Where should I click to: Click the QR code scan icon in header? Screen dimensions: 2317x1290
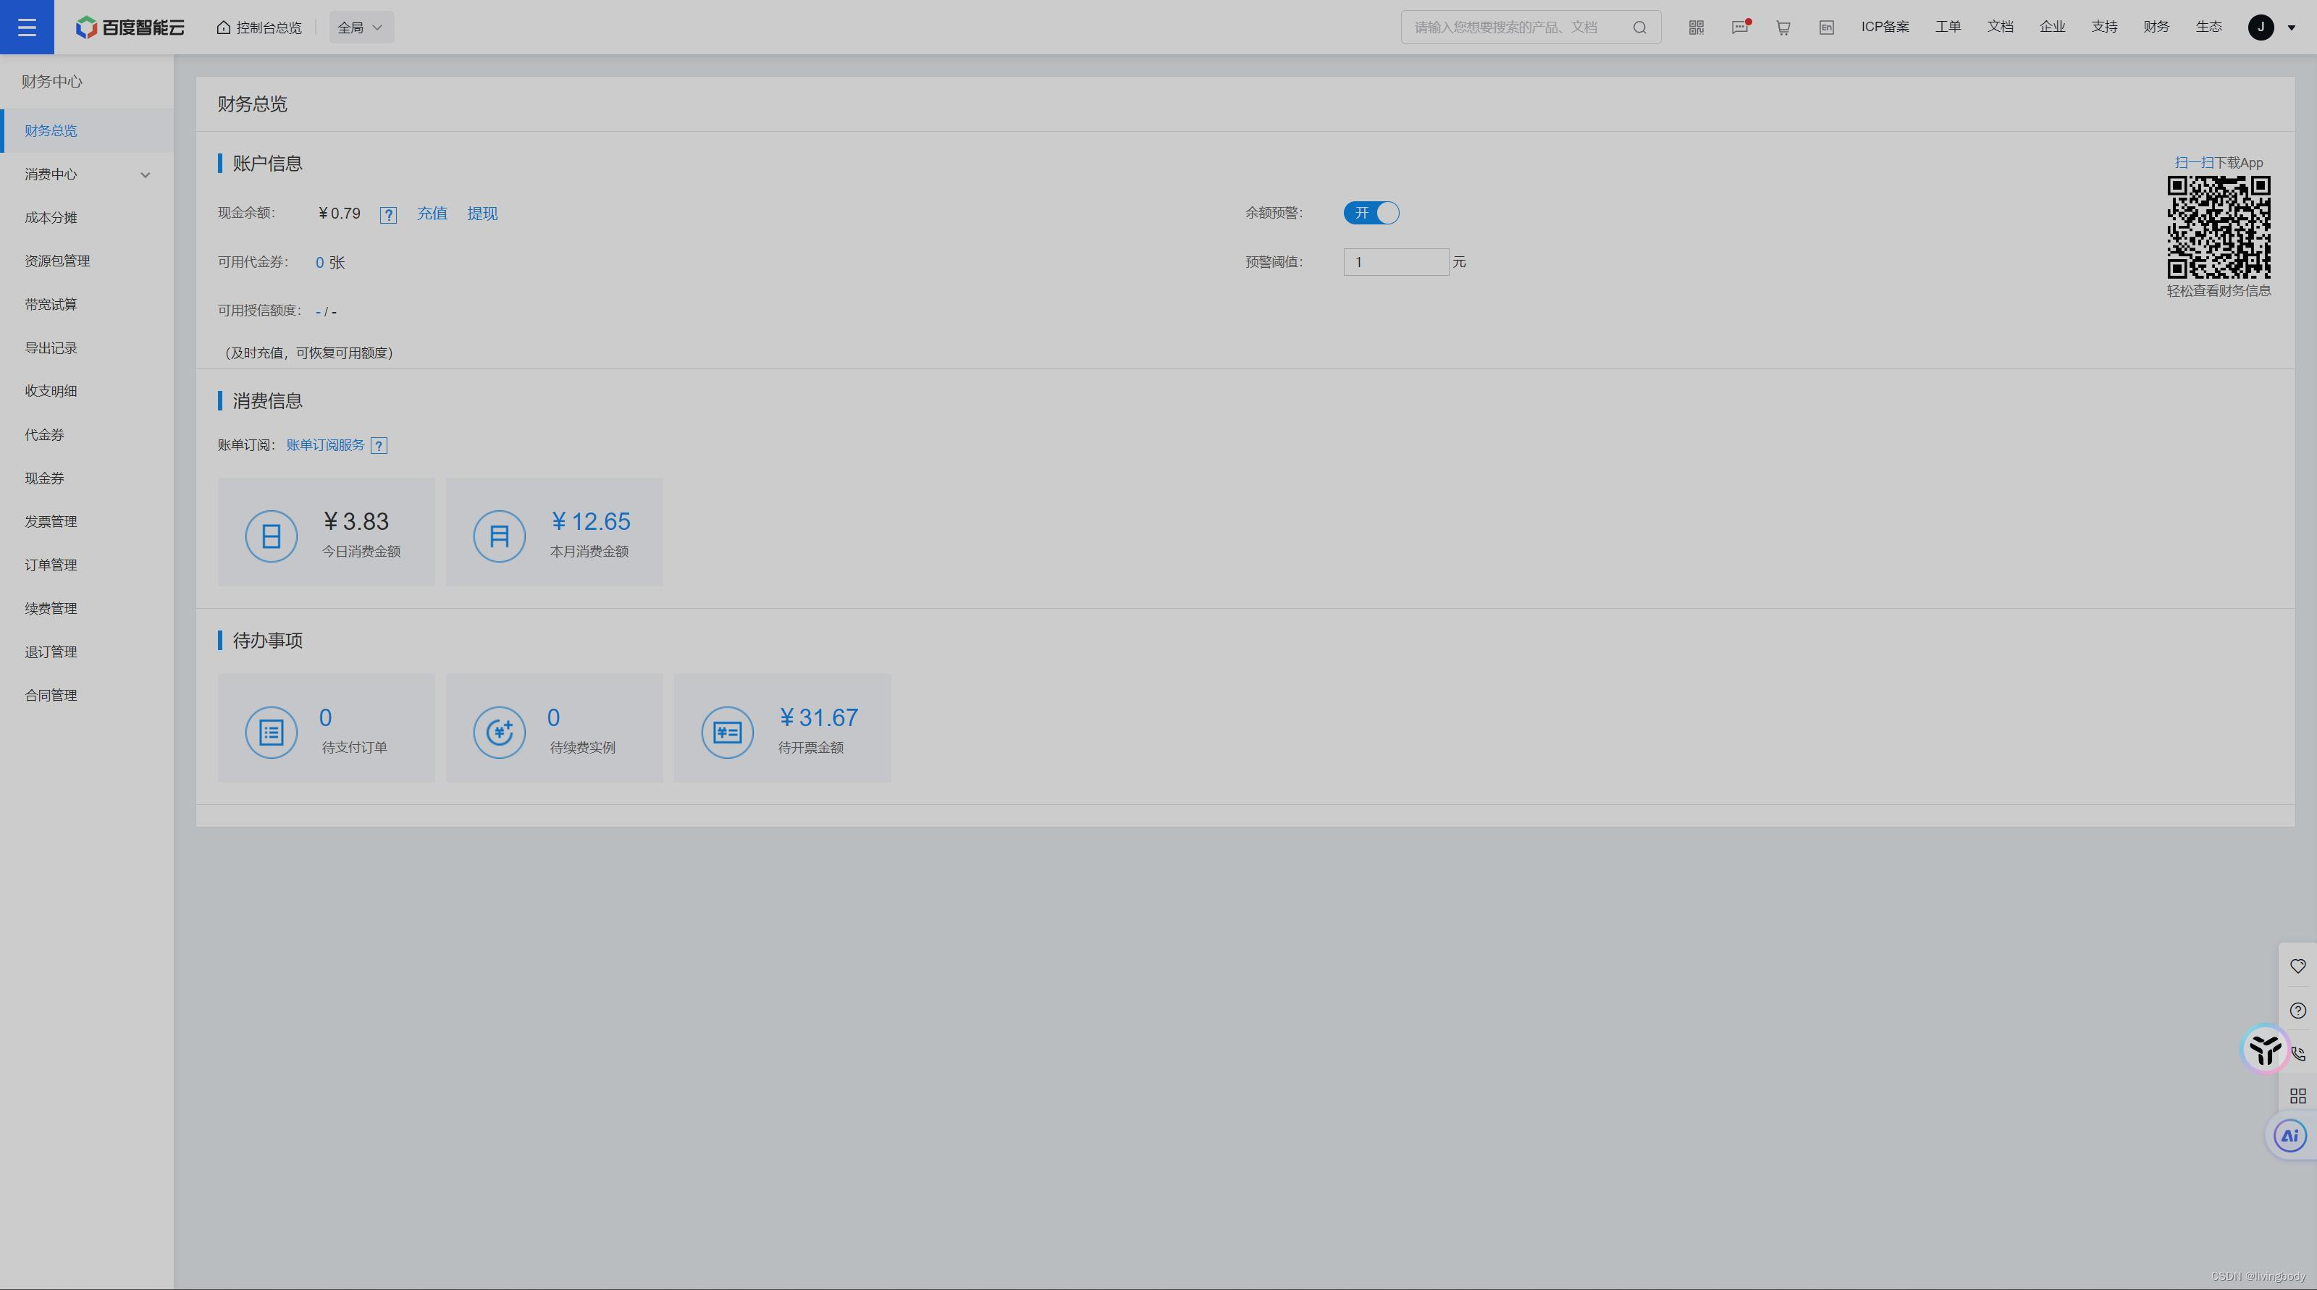tap(1696, 28)
